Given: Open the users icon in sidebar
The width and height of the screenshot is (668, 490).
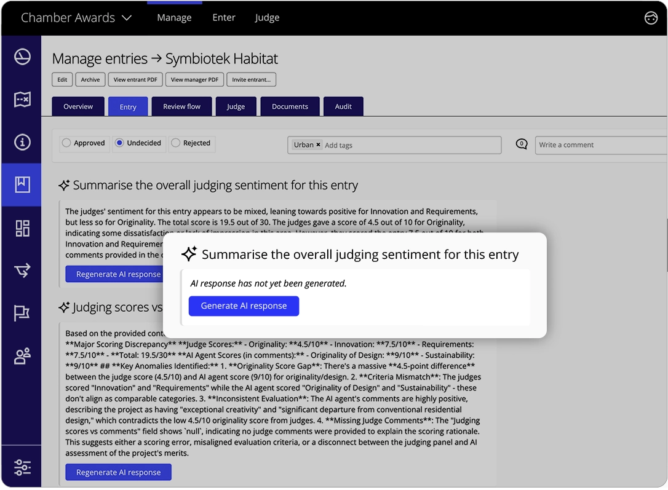Looking at the screenshot, I should [22, 356].
